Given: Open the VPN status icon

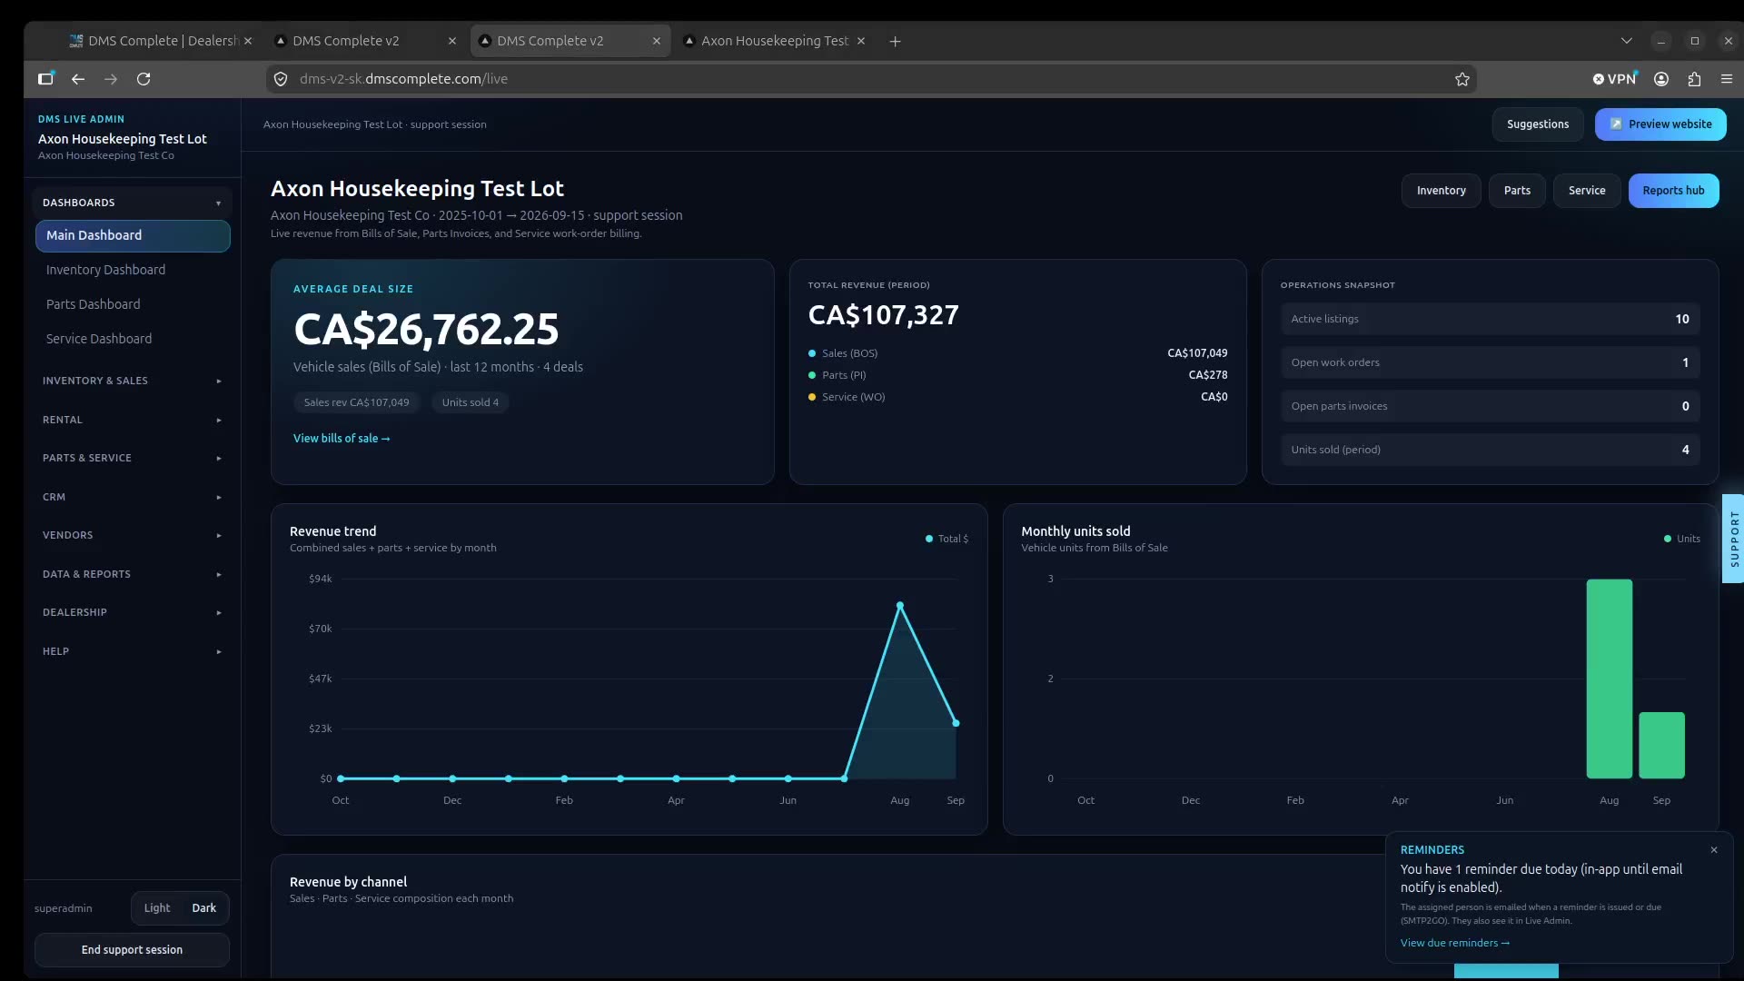Looking at the screenshot, I should (1614, 79).
